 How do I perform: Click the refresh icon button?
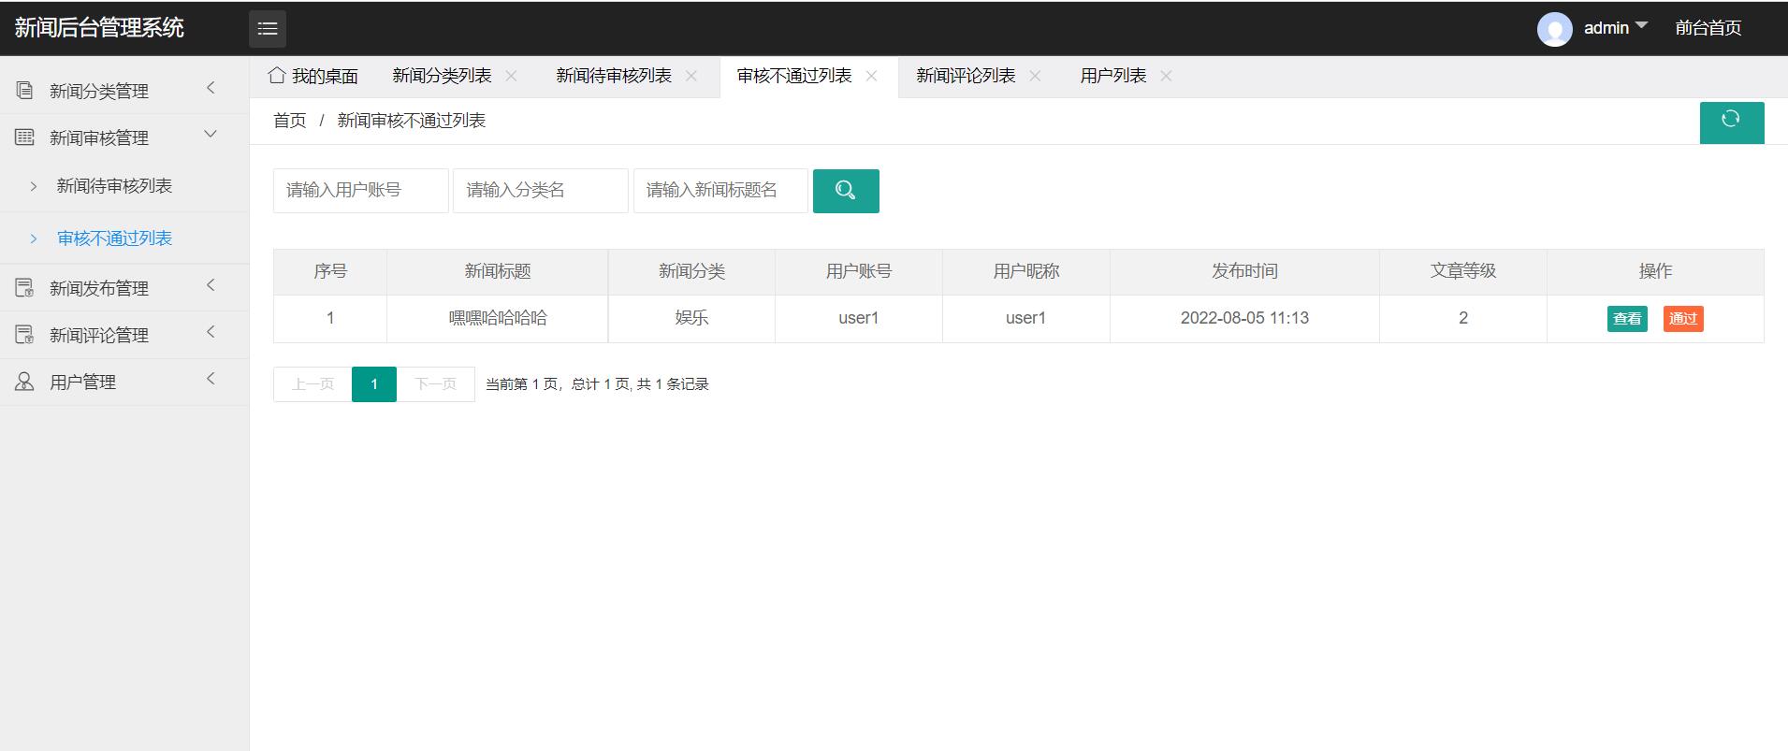coord(1731,123)
